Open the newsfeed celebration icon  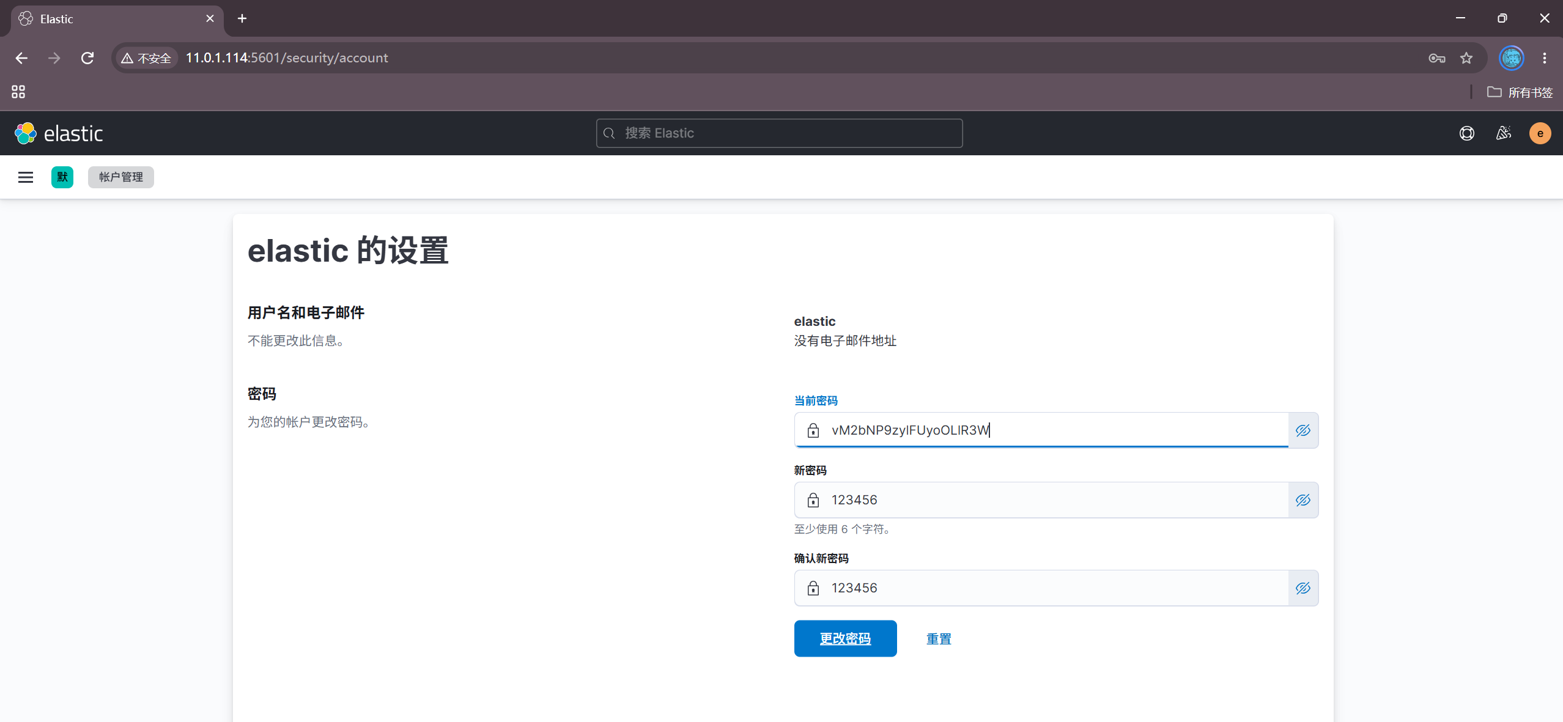click(1503, 133)
